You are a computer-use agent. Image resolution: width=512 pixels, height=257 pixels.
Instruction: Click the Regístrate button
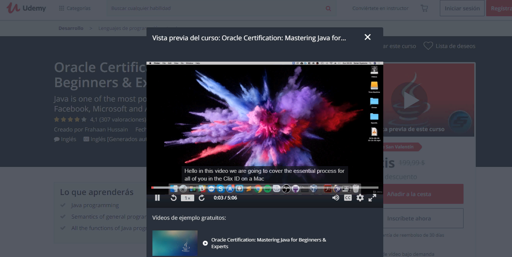[x=499, y=8]
